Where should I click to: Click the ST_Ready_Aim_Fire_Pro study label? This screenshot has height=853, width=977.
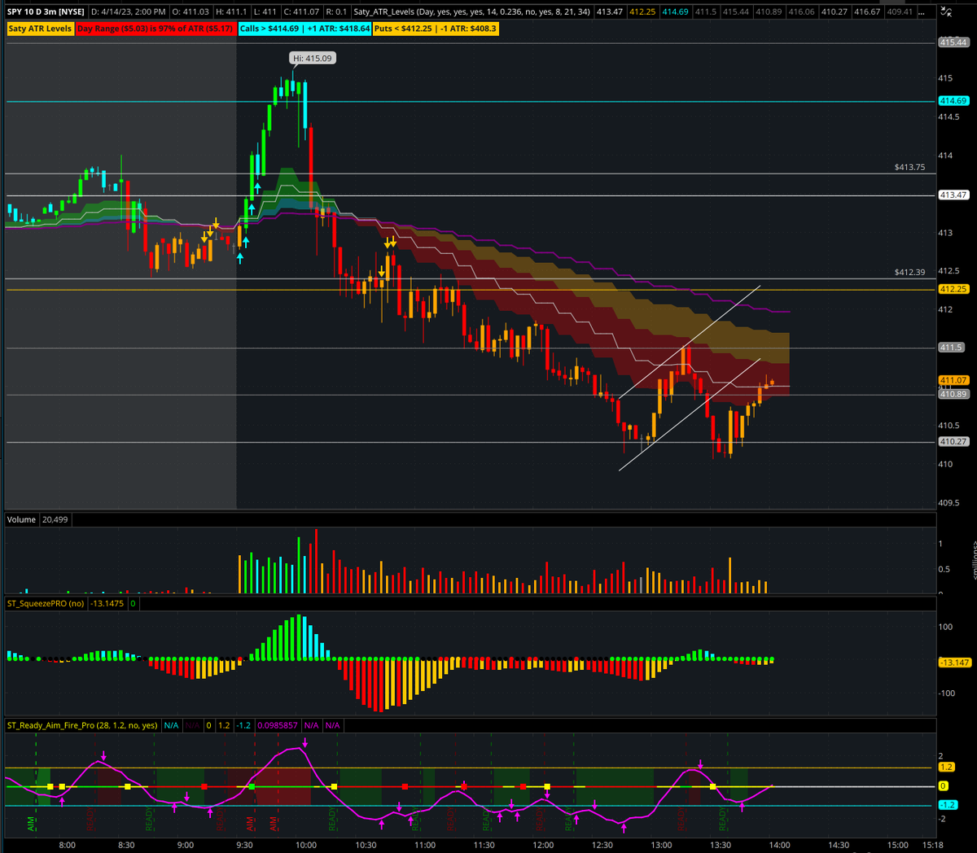coord(83,725)
